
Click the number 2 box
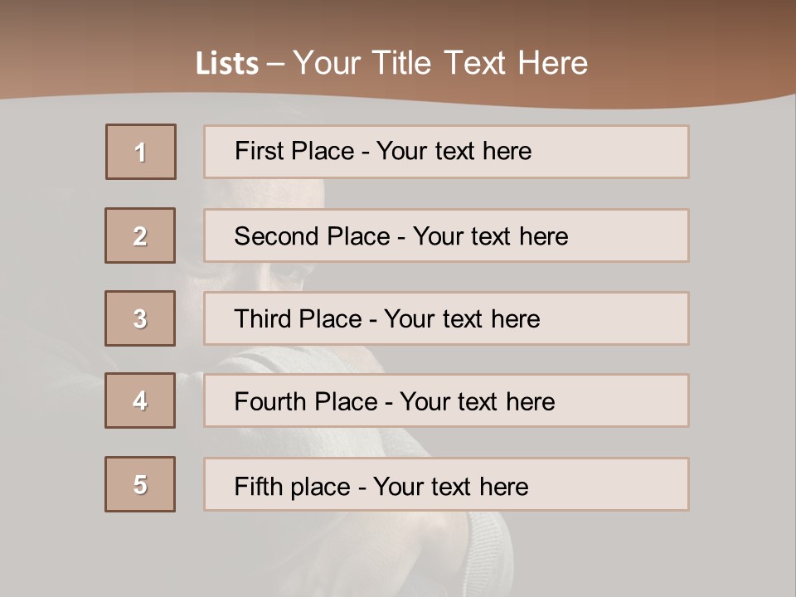(140, 235)
